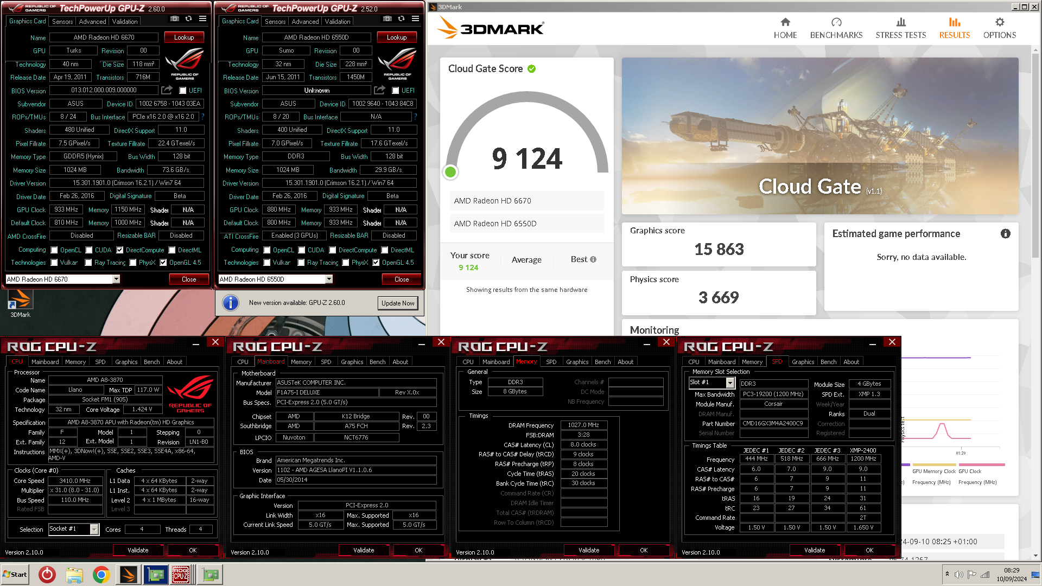
Task: Open Bench tab in CPU-Z SPD window
Action: point(828,362)
